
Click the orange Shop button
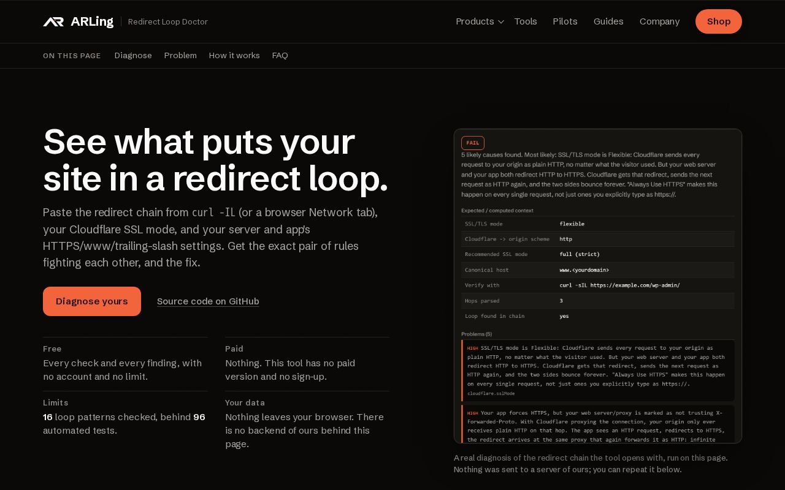719,21
